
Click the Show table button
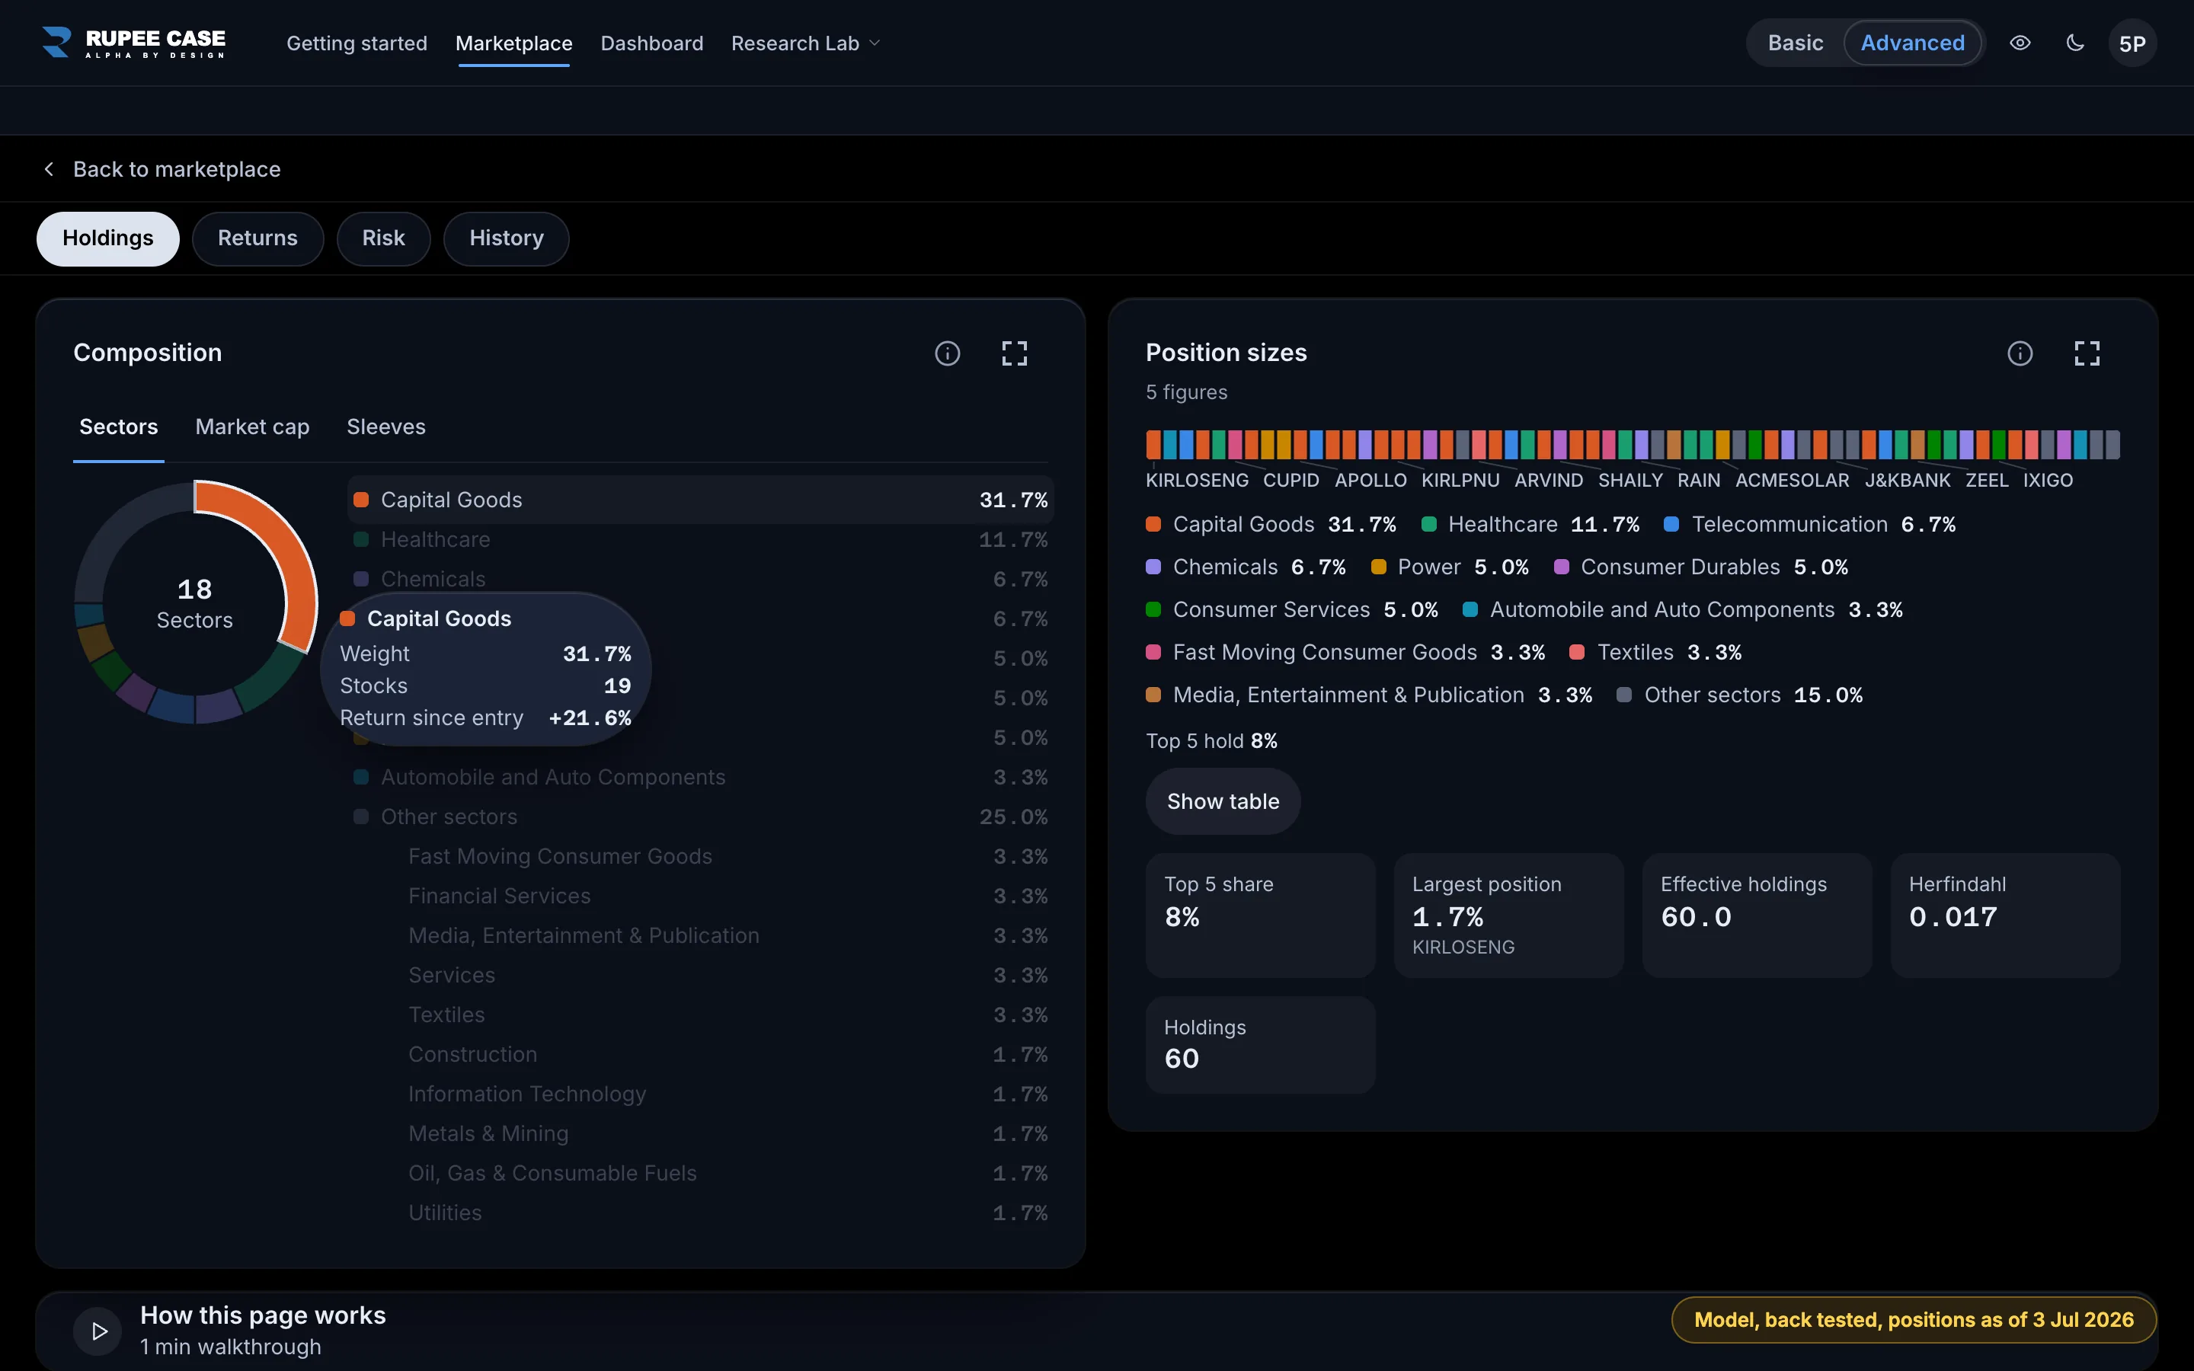point(1223,801)
